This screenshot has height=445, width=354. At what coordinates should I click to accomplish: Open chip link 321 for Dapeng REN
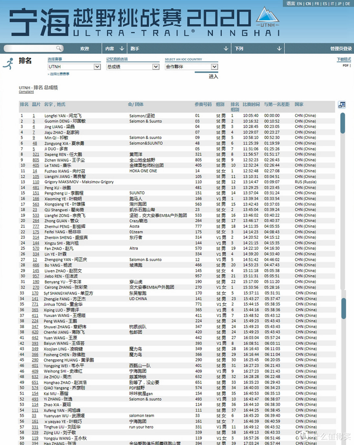click(36, 155)
